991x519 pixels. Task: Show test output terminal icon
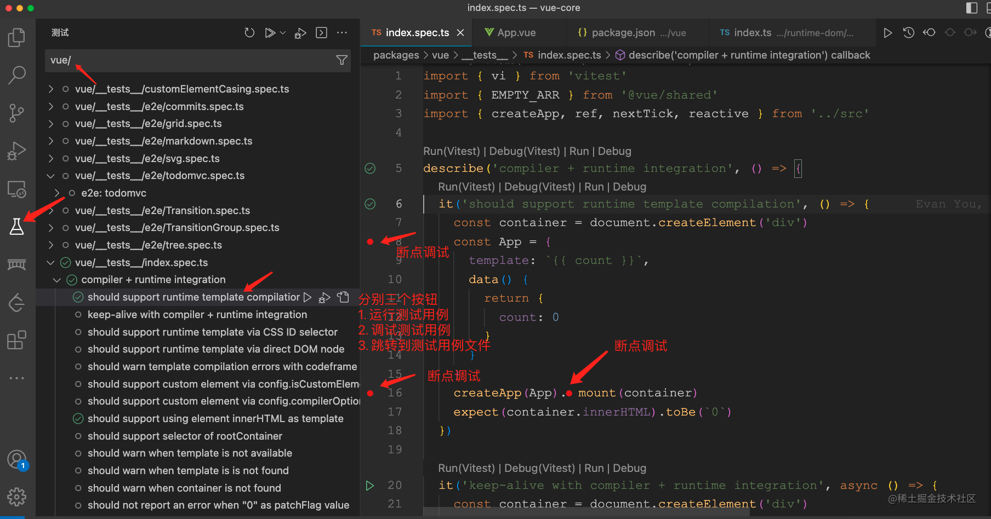(x=322, y=33)
